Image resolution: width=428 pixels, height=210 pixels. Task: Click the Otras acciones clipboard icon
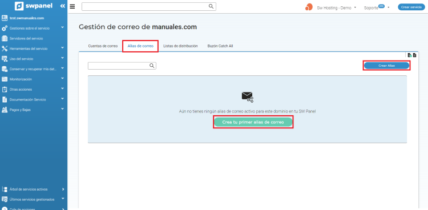point(5,89)
